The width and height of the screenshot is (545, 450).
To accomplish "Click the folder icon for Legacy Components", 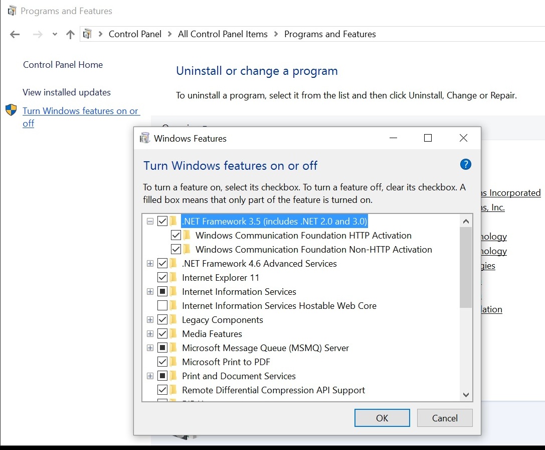I will coord(174,320).
